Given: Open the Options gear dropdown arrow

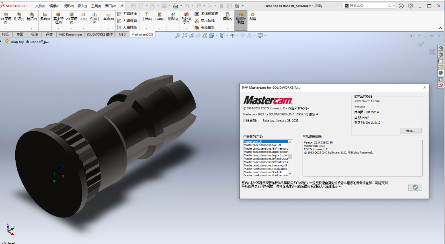Looking at the screenshot, I should point(243,6).
